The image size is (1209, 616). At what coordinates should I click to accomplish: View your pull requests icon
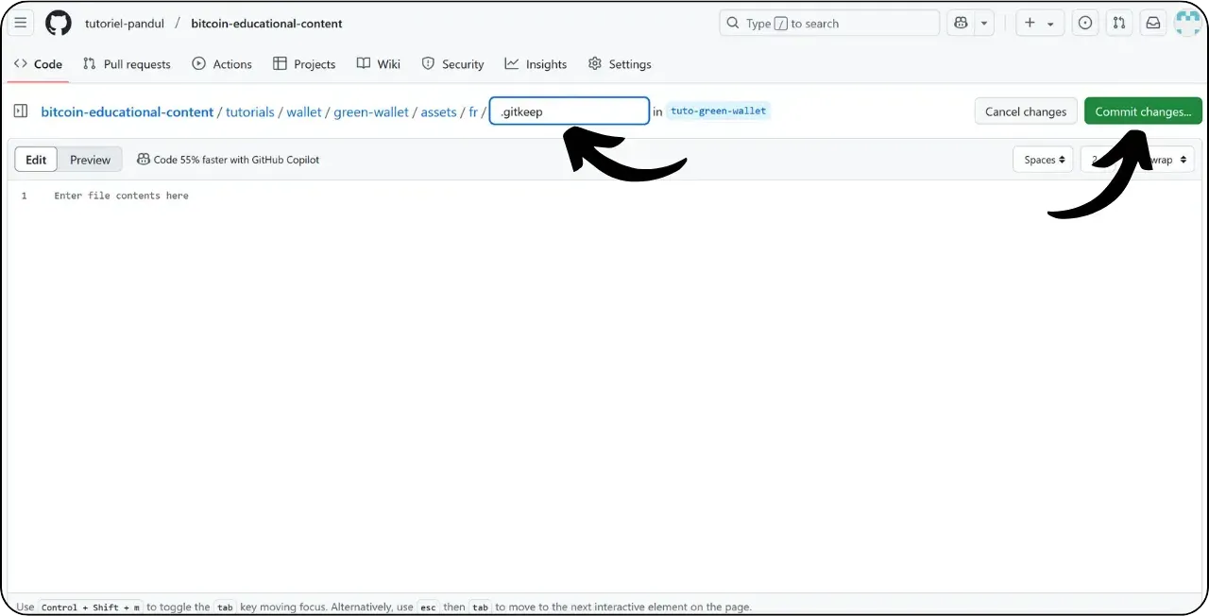(1118, 23)
